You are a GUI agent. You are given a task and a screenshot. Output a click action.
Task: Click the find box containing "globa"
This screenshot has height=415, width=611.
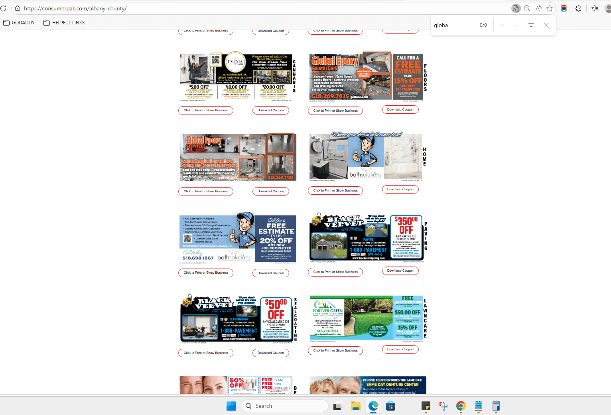[455, 25]
